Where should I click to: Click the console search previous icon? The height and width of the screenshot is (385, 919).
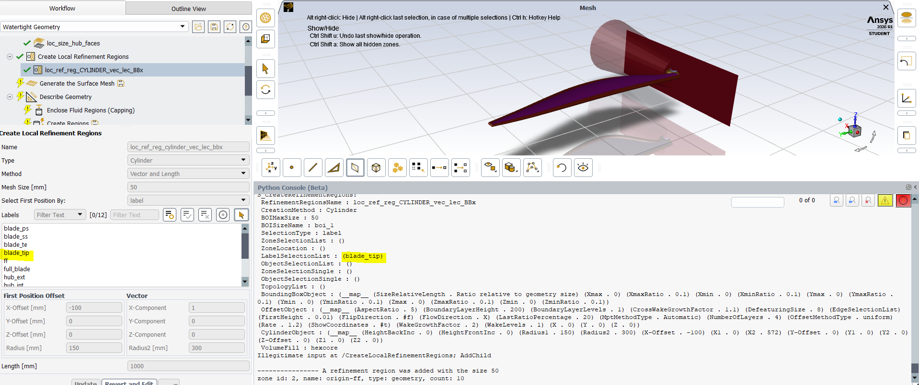point(836,200)
